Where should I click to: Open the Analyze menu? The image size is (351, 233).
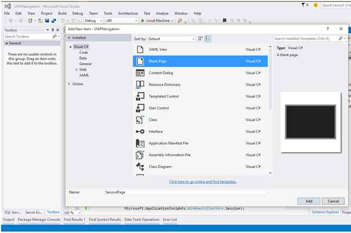tap(162, 14)
